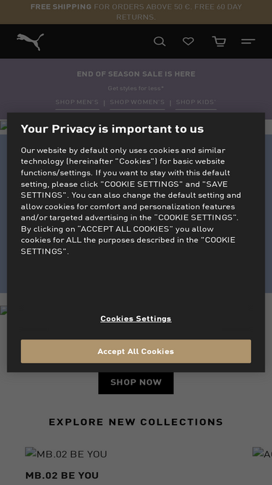Open the shopping cart icon
272x485 pixels.
(x=219, y=41)
